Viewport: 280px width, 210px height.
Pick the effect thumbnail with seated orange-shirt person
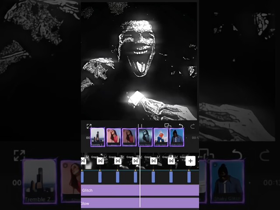pos(161,137)
